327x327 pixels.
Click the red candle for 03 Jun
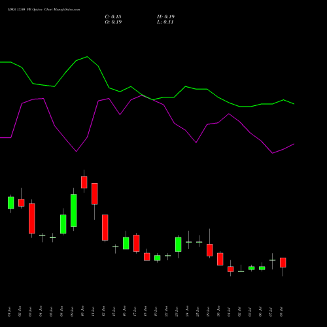[x=32, y=218]
